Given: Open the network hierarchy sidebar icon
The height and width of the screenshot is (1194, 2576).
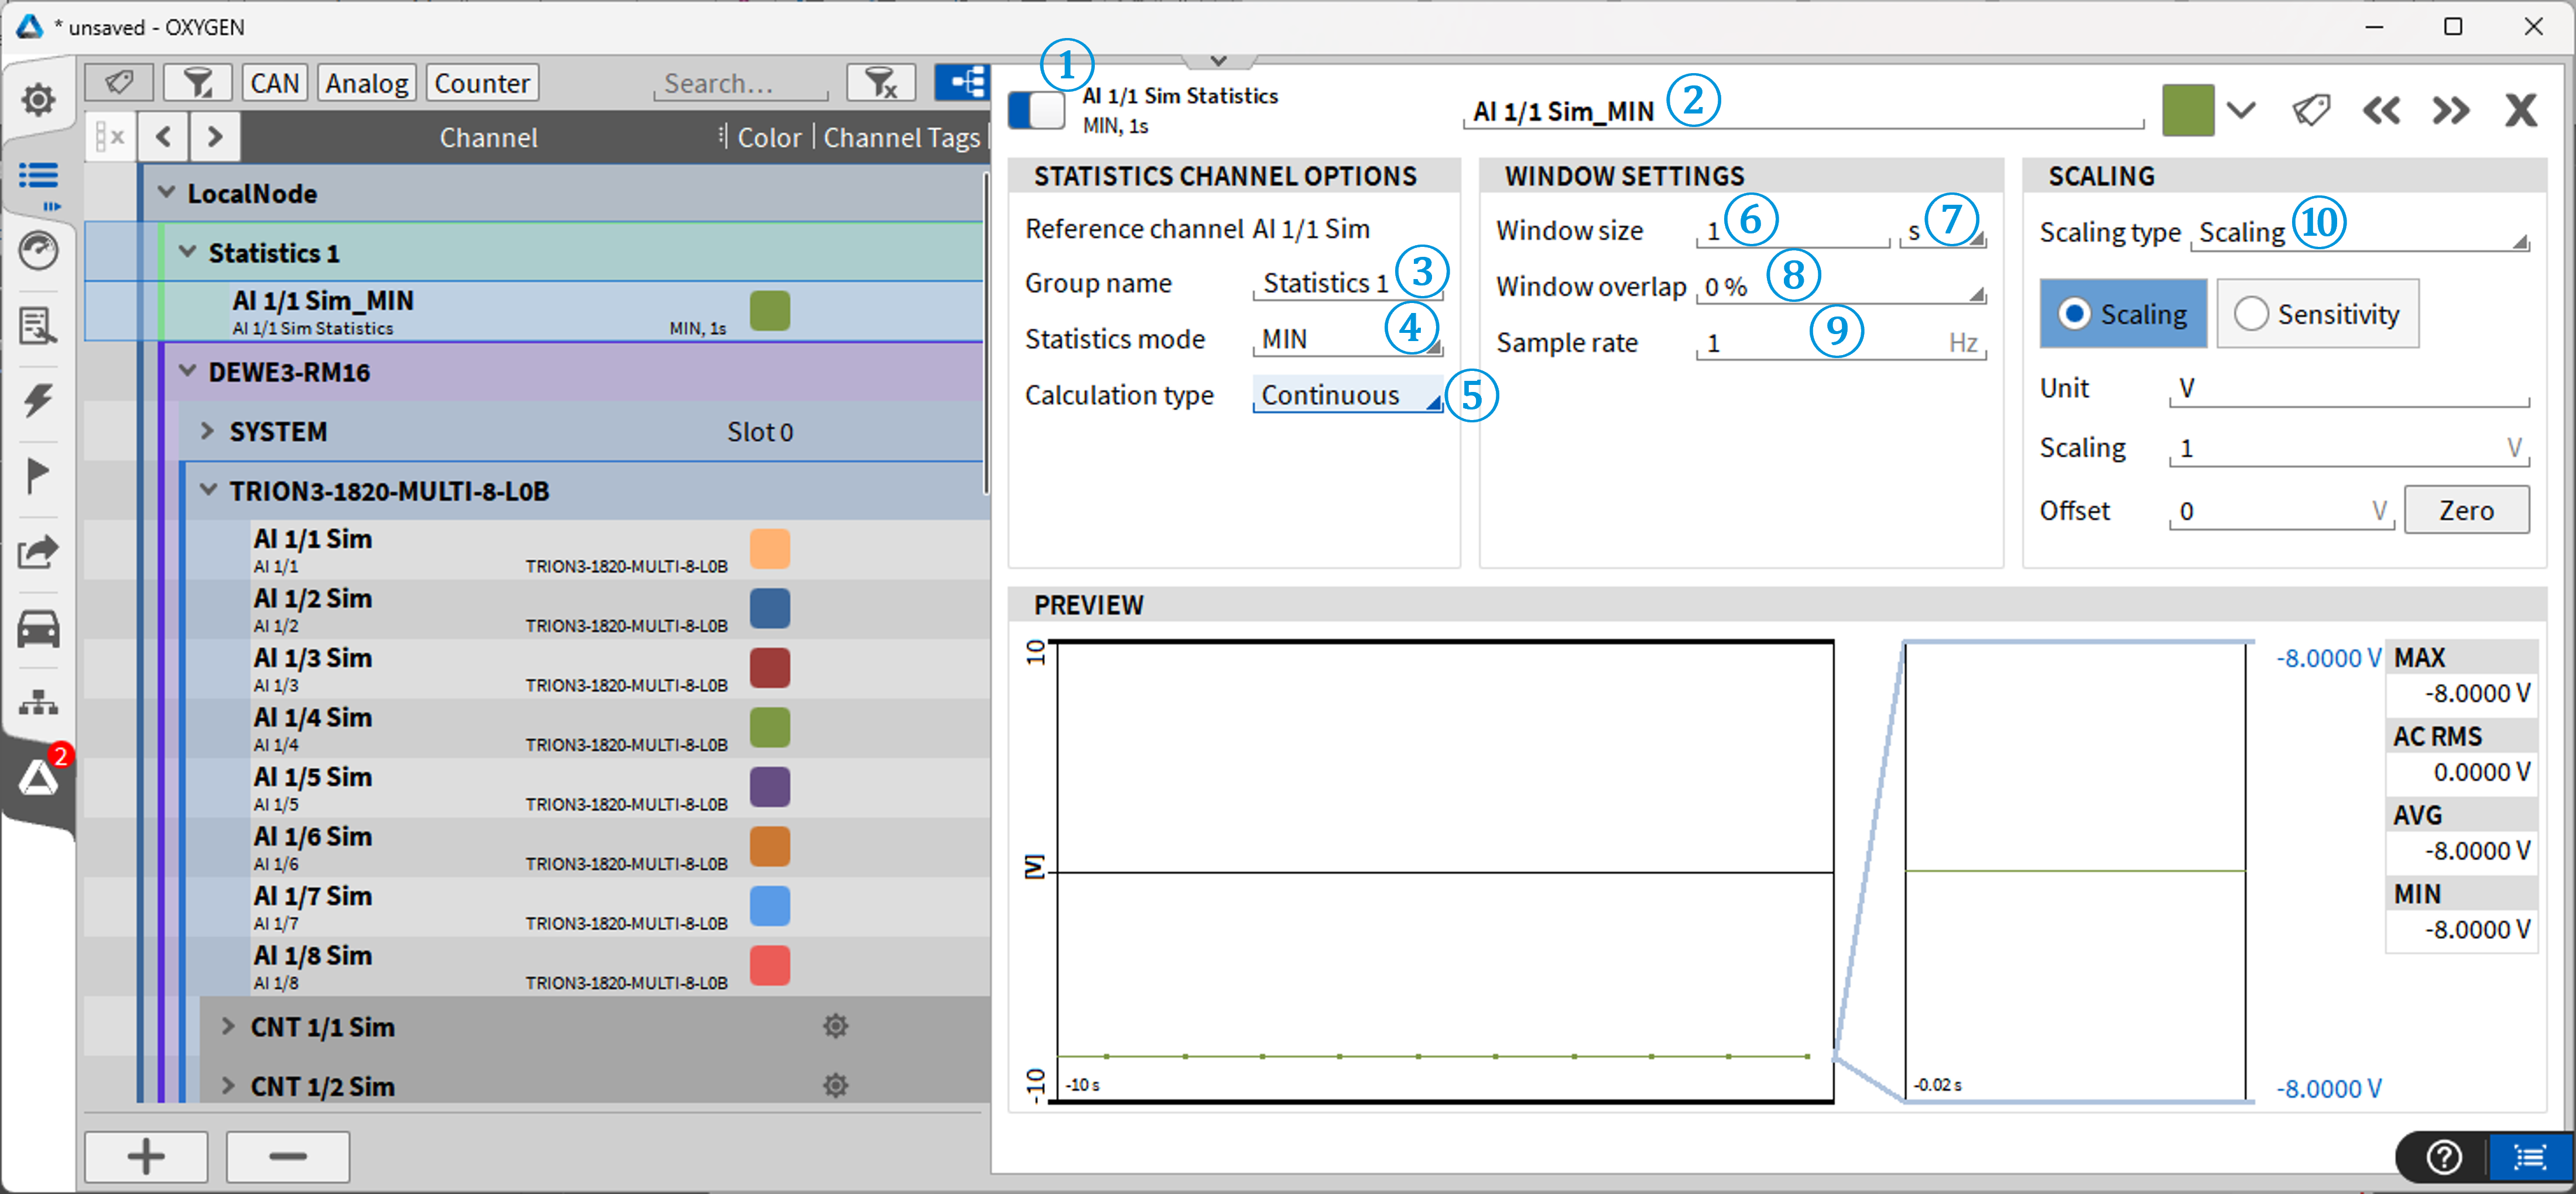Looking at the screenshot, I should click(38, 703).
